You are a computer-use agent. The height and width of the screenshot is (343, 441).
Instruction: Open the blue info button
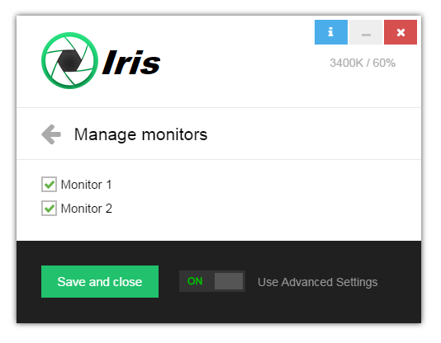click(x=330, y=32)
